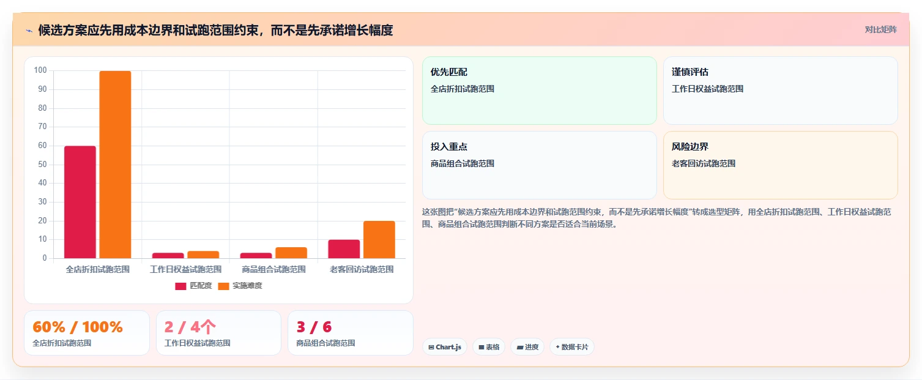Image resolution: width=922 pixels, height=380 pixels.
Task: Click the header title about 候选方案 and 成本边界
Action: [x=215, y=30]
